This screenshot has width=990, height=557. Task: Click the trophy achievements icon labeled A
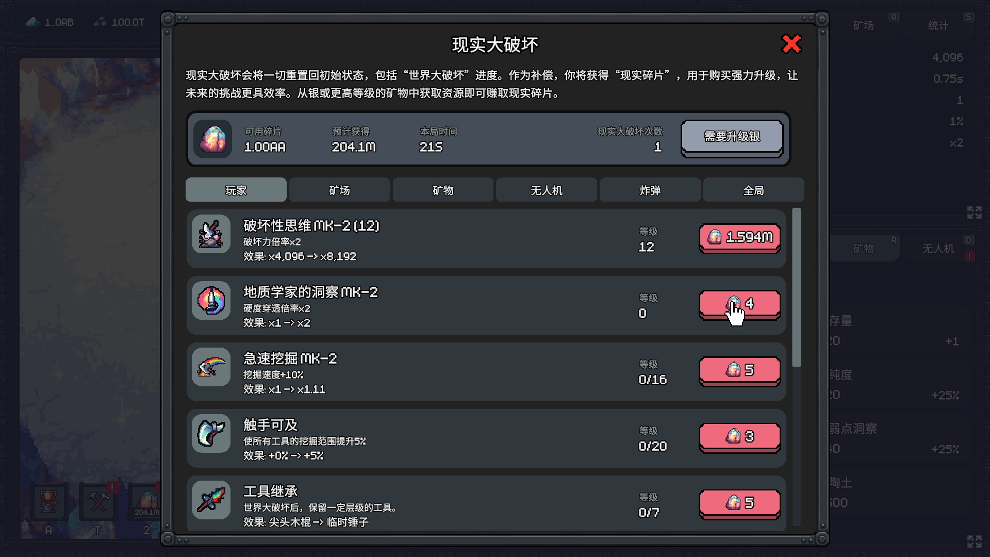(x=48, y=502)
